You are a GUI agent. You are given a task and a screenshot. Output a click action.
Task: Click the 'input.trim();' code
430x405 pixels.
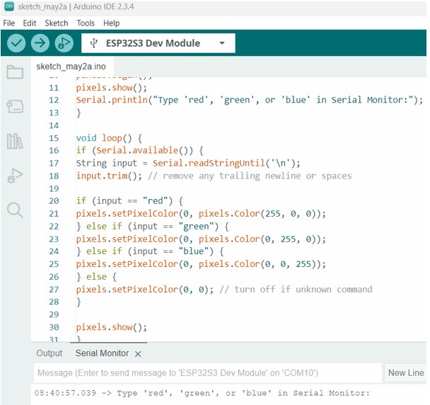(x=109, y=176)
